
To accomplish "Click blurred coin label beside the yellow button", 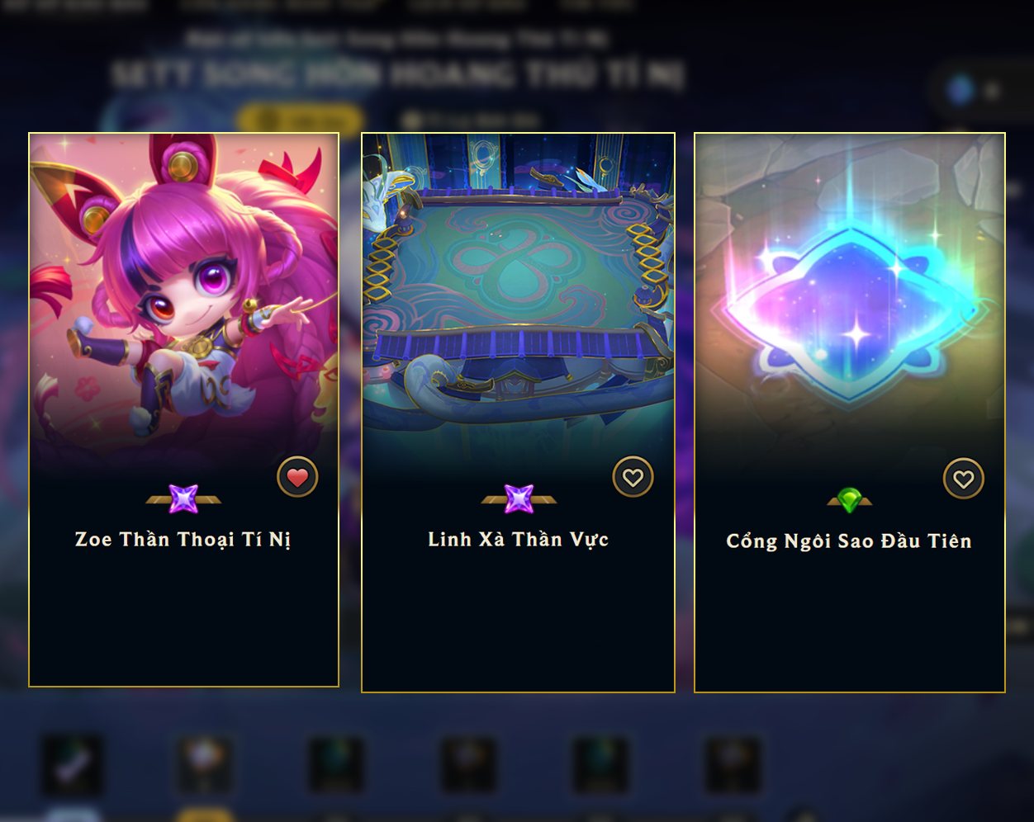I will (x=471, y=120).
